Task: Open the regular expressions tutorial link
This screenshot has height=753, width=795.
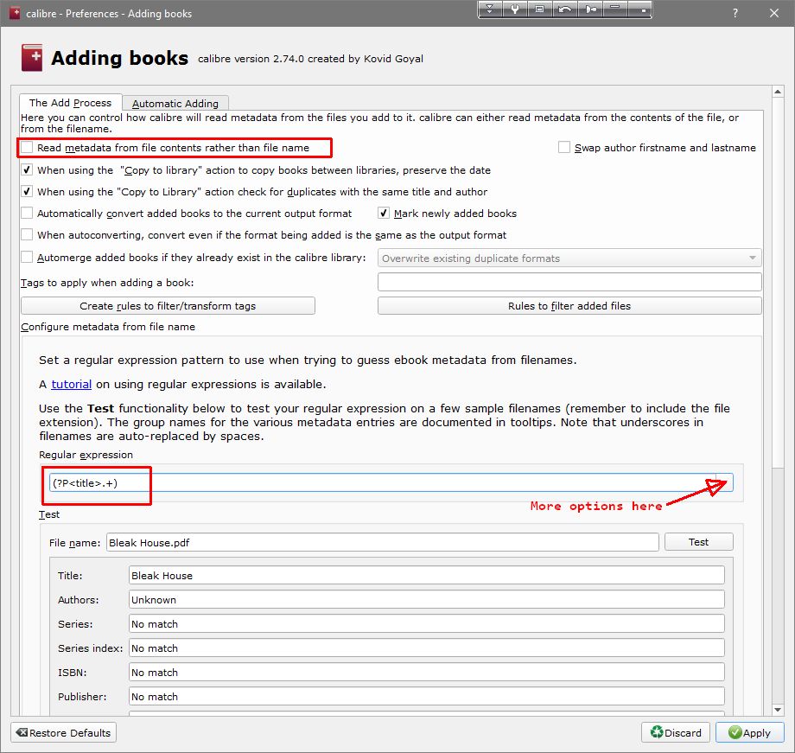Action: (72, 385)
